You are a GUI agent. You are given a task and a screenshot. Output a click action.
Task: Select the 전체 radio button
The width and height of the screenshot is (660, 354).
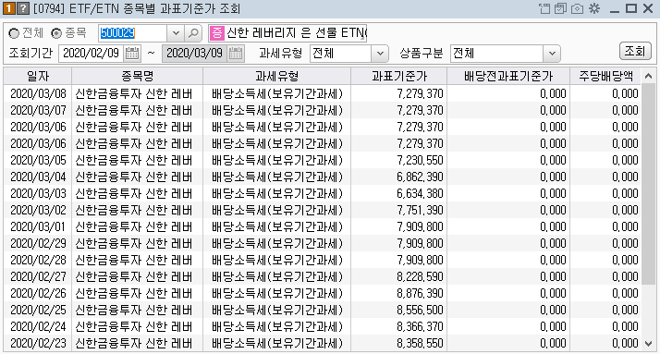coord(14,33)
